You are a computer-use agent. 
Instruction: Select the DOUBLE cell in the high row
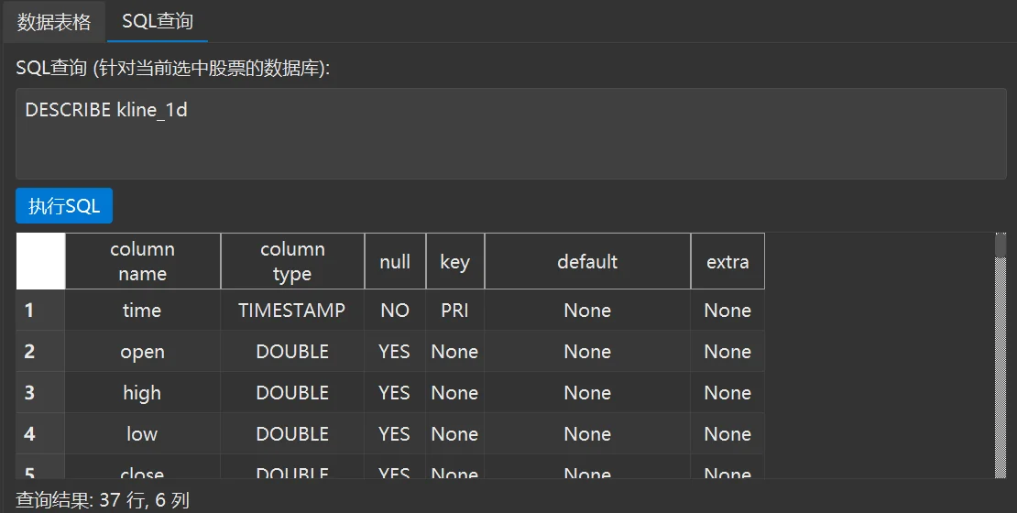point(292,392)
